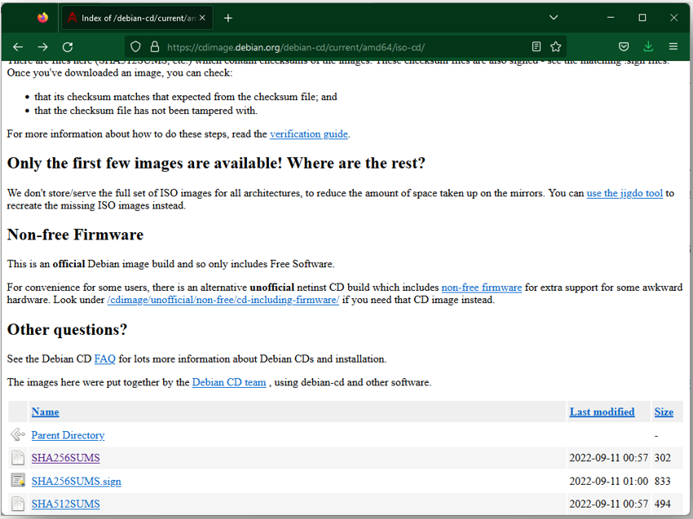
Task: Show site security padlock info
Action: [x=154, y=46]
